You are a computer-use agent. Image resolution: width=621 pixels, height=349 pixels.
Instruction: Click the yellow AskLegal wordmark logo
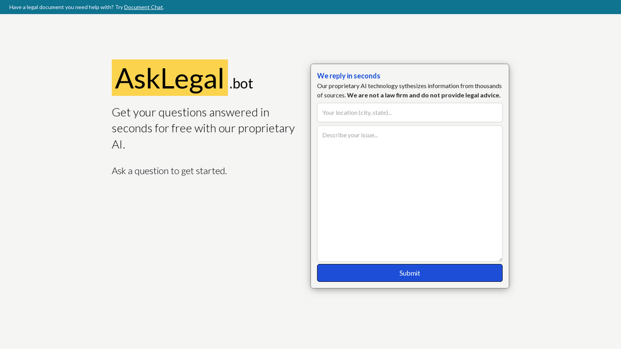(x=169, y=77)
